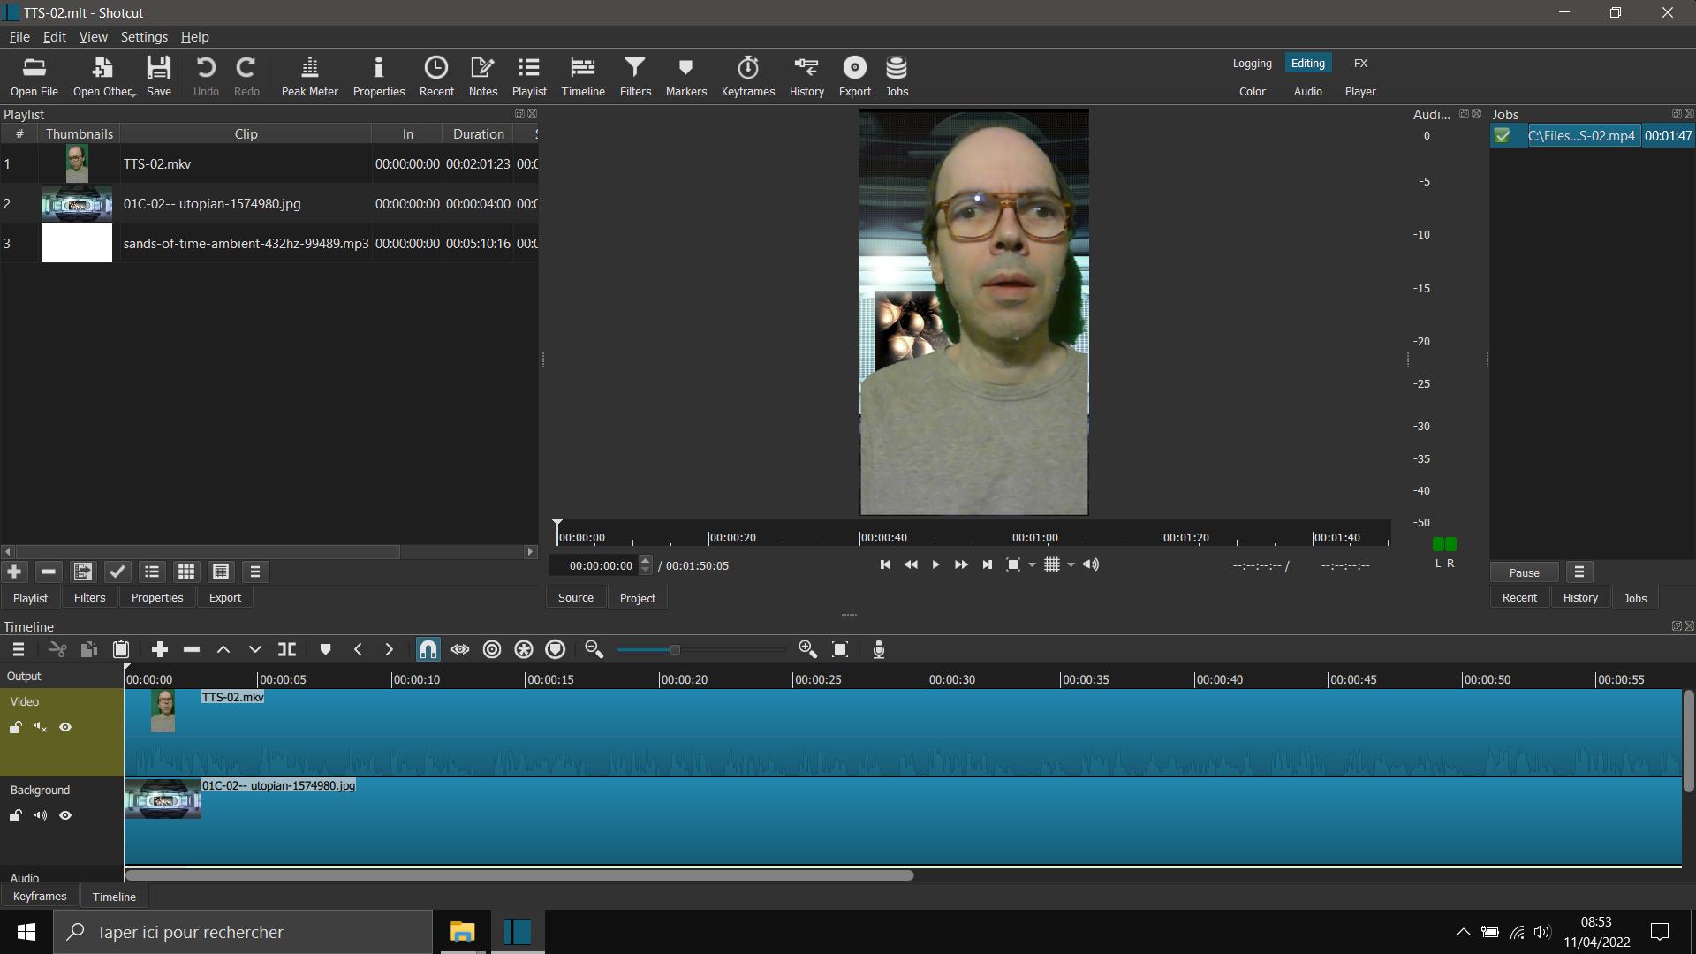Toggle mute on Background audio track
This screenshot has height=954, width=1696.
[41, 815]
